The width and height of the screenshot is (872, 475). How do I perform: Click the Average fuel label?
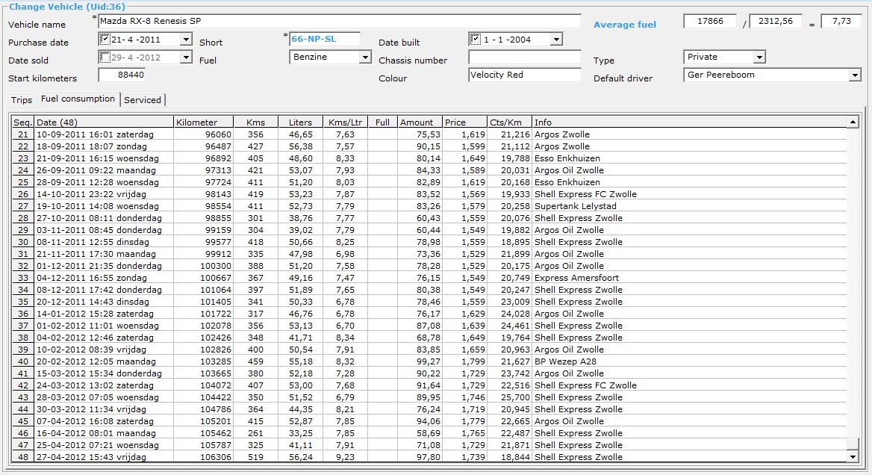625,25
